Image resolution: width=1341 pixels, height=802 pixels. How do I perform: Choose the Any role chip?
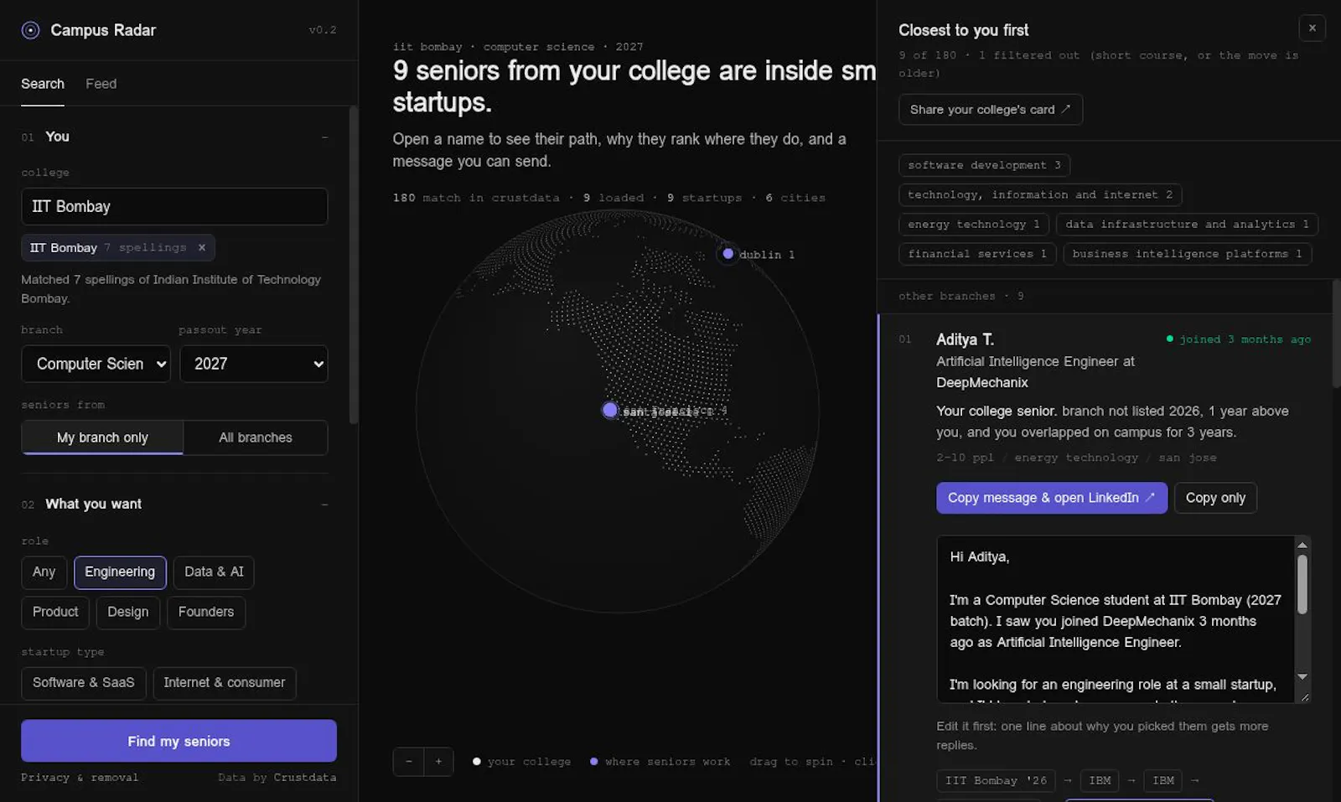pyautogui.click(x=44, y=572)
